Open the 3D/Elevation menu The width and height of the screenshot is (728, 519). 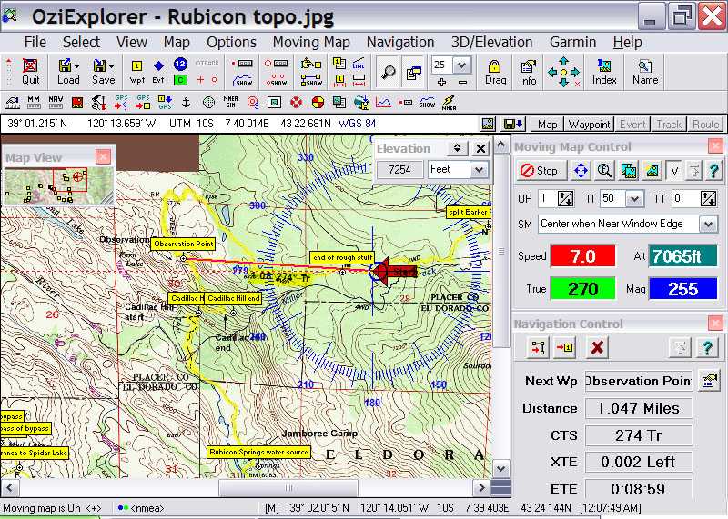(491, 42)
